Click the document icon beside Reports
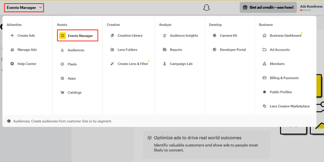 pos(165,50)
